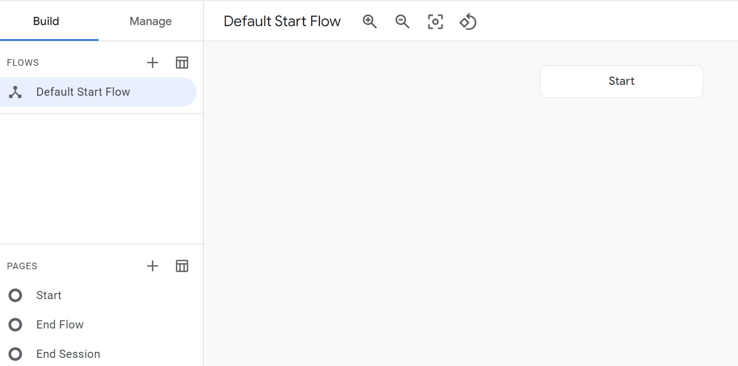Add a new flow with plus icon
The width and height of the screenshot is (738, 366).
point(153,63)
